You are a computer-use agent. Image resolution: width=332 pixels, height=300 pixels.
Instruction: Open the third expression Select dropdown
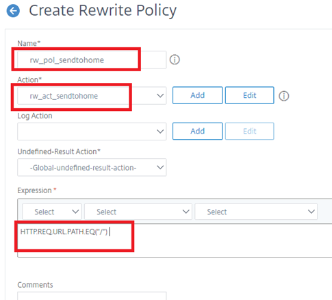click(256, 212)
